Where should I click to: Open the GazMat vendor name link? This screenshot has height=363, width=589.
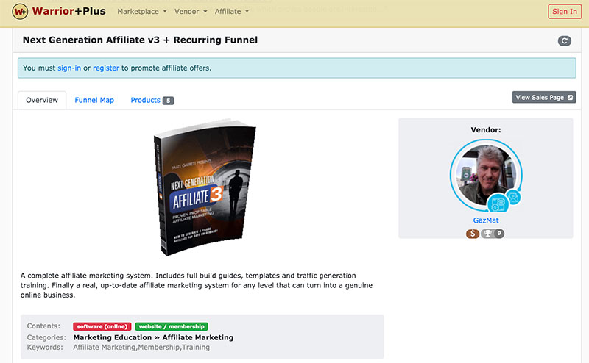pos(486,220)
